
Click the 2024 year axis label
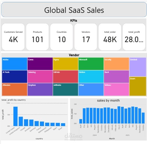[x=95, y=135]
